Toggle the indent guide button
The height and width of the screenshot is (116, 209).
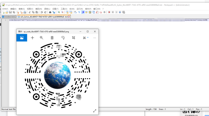(83, 12)
